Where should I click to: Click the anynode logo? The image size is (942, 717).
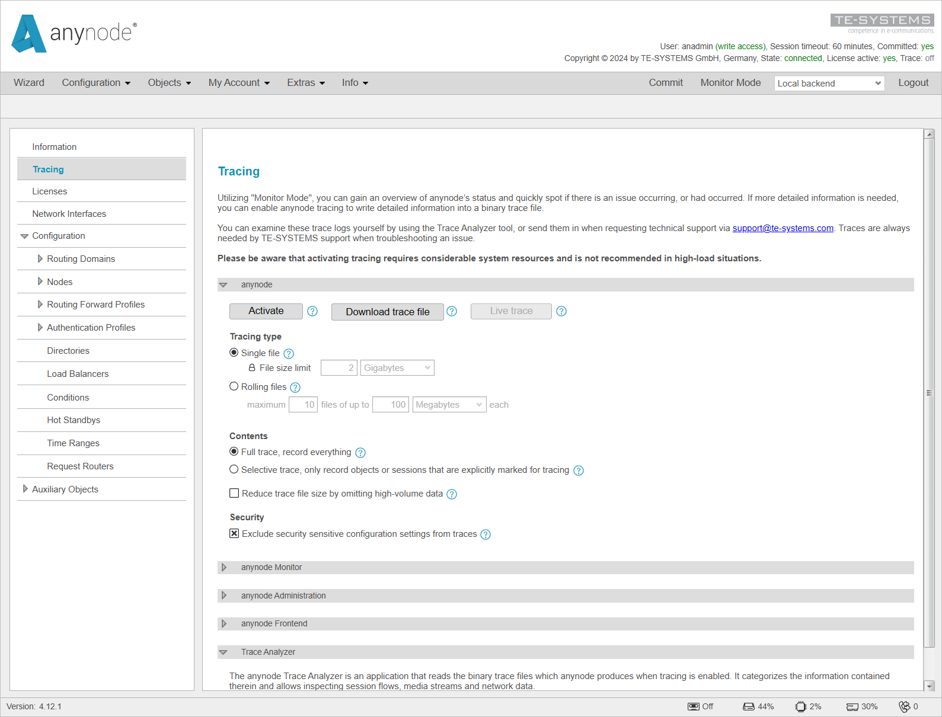coord(74,34)
